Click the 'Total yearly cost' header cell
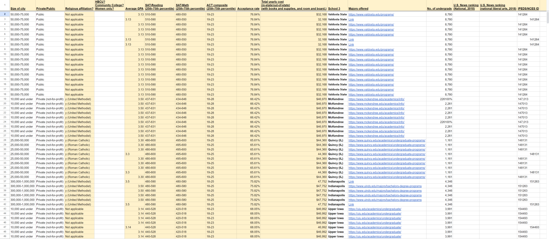Viewport: 549px width, 239px height. point(294,5)
